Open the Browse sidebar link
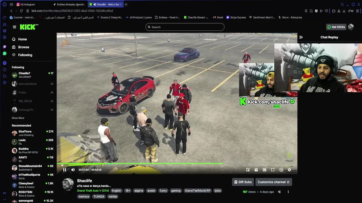The height and width of the screenshot is (203, 362). point(21,47)
